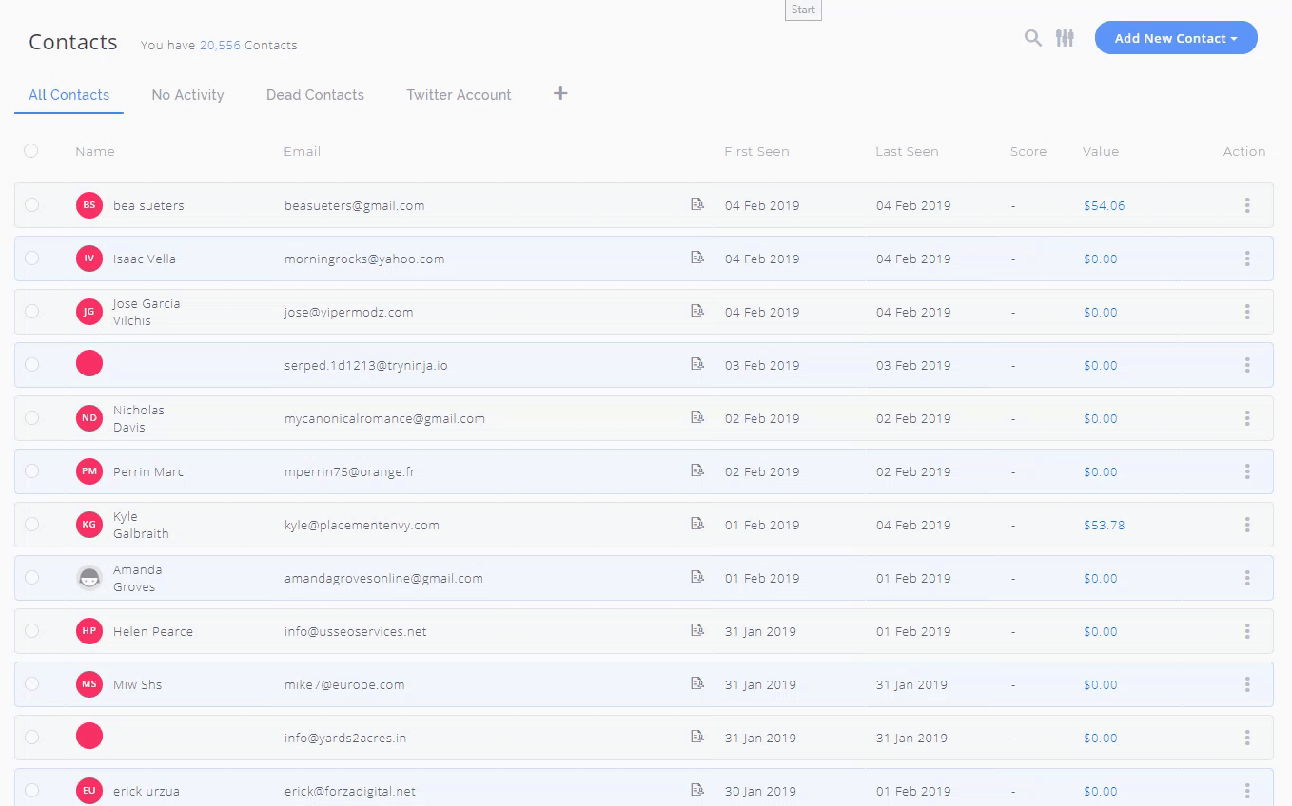Viewport: 1292px width, 806px height.
Task: Select the Jose Garcia Vilchis row checkbox
Action: coord(32,312)
